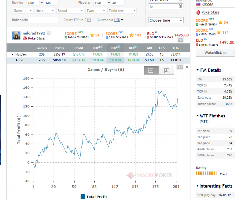The image size is (236, 200).
Task: Click the Rating bar indicator
Action: click(206, 173)
